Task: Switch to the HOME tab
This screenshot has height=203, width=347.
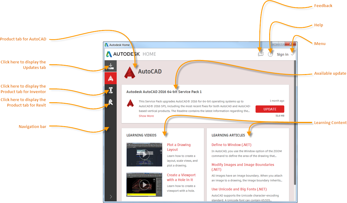Action: [150, 54]
